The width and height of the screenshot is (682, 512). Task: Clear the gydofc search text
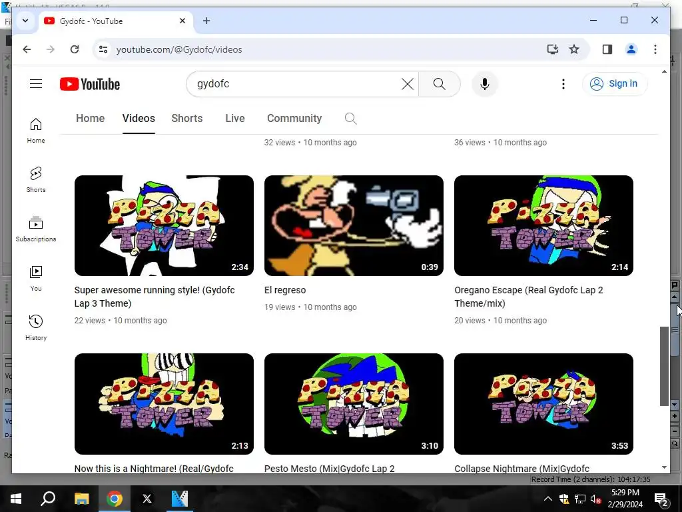(407, 83)
